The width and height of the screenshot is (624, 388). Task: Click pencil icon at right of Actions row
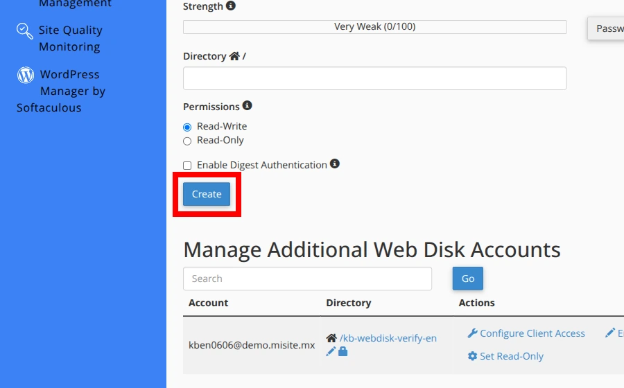click(609, 333)
